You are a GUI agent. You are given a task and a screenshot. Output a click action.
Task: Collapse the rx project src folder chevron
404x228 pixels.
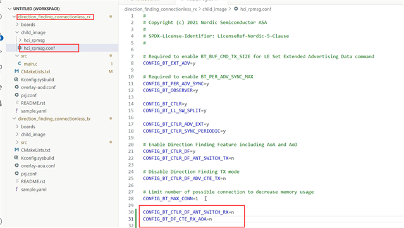point(17,56)
